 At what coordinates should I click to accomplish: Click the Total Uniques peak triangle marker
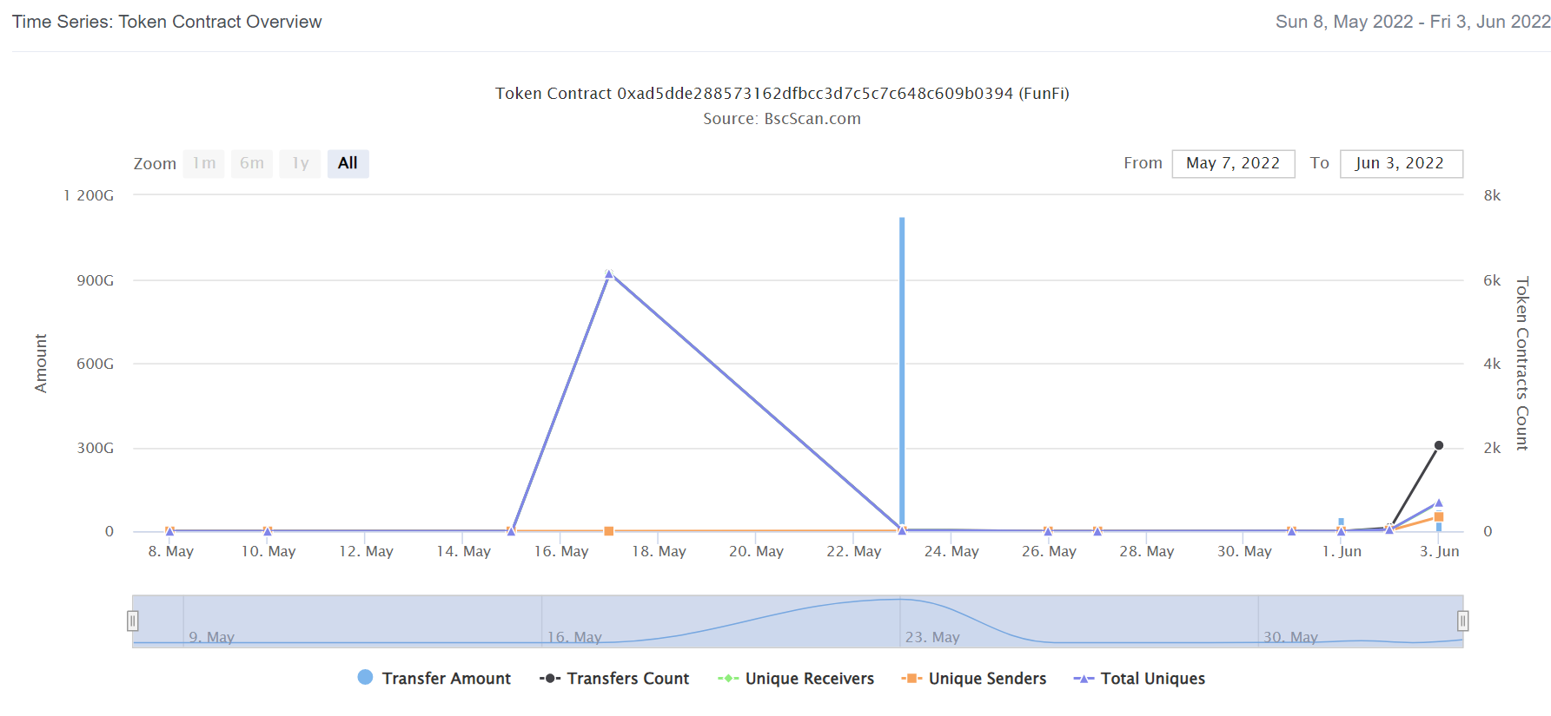(609, 274)
